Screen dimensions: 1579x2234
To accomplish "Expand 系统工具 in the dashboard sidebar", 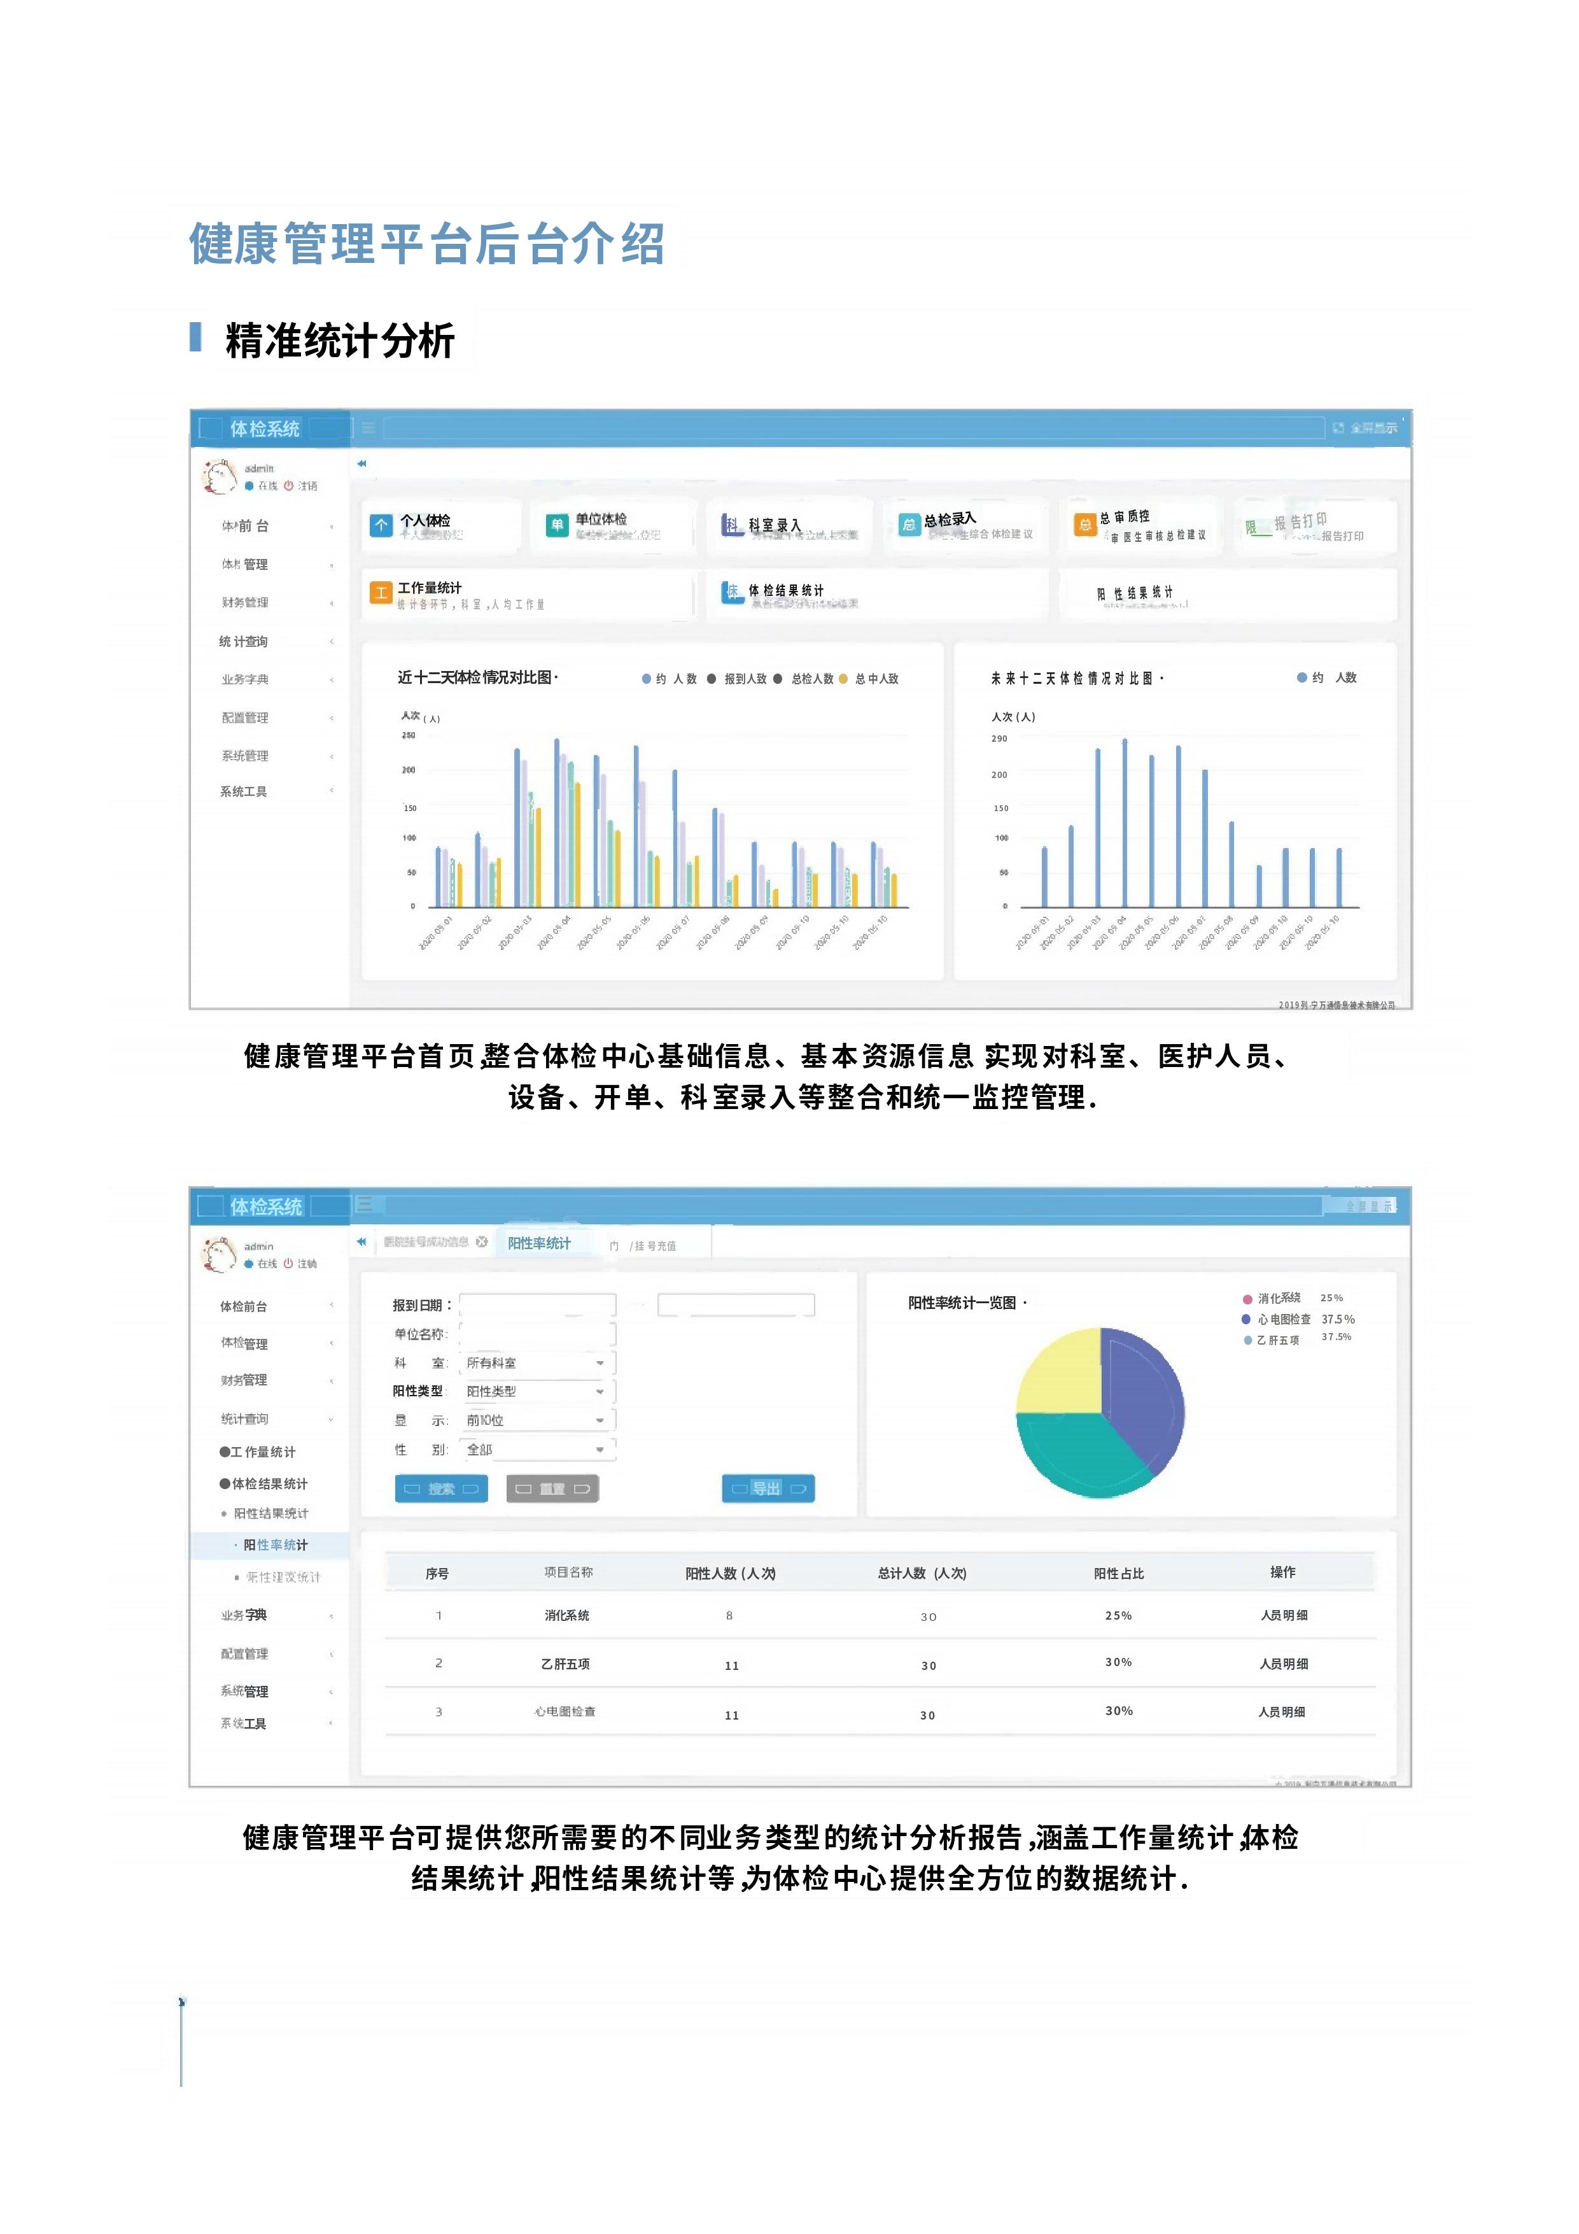I will coord(276,792).
